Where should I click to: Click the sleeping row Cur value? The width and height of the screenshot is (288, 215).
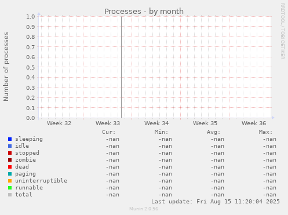[112, 139]
